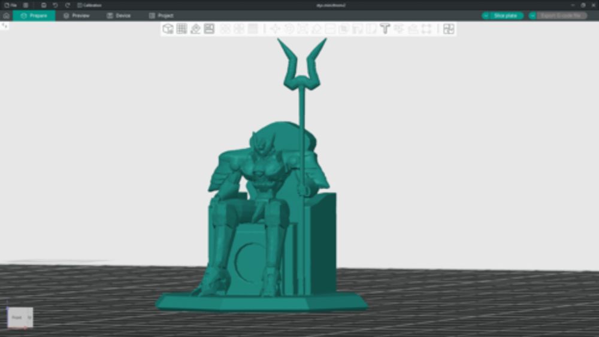Viewport: 599px width, 337px height.
Task: Click the Add plate grid icon
Action: 182,29
